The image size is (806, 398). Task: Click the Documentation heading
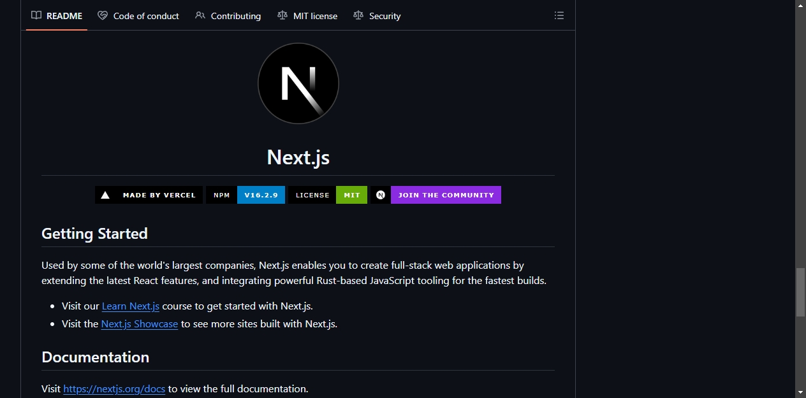tap(96, 357)
